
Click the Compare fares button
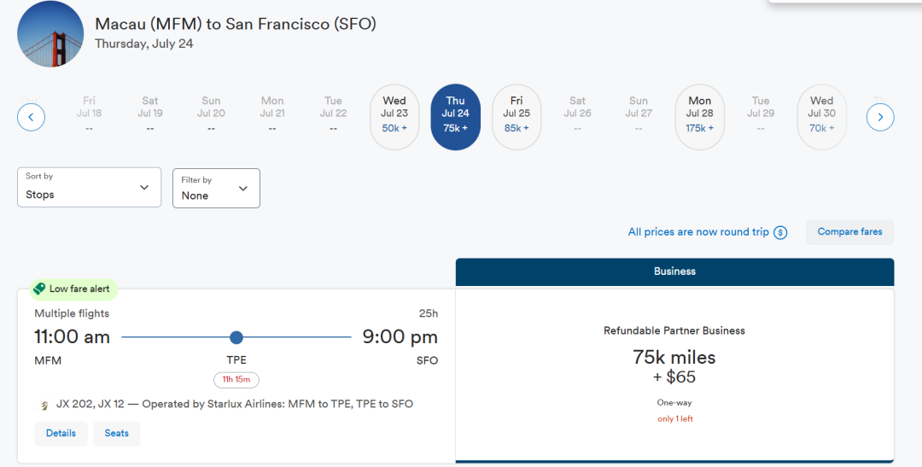849,232
